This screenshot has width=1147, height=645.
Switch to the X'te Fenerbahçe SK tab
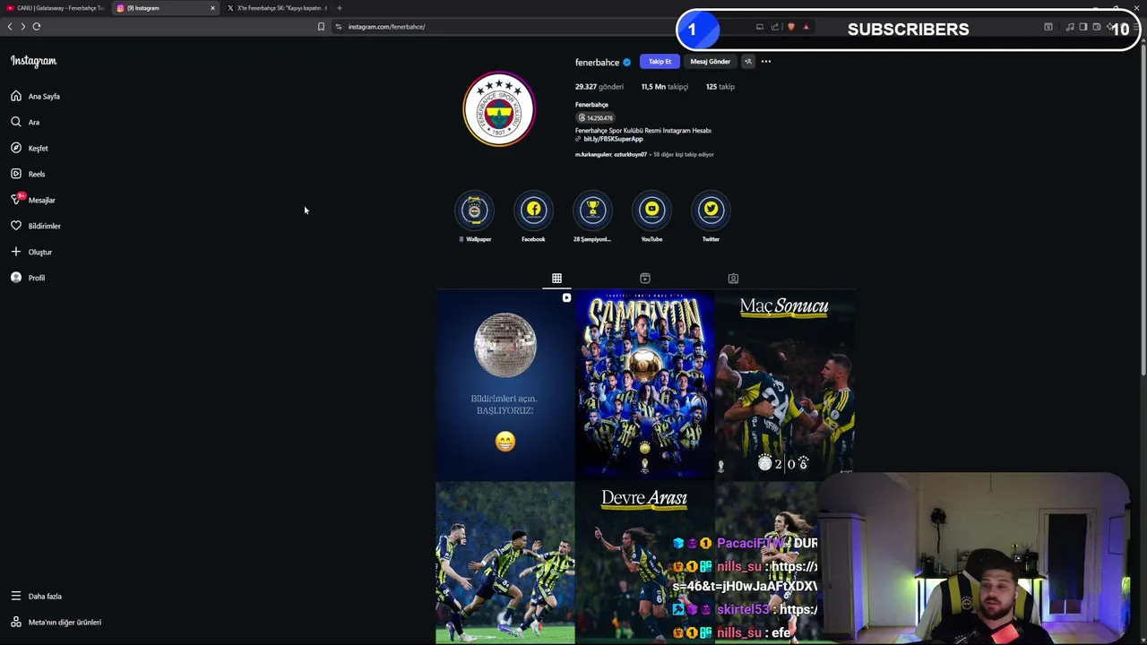coord(276,8)
